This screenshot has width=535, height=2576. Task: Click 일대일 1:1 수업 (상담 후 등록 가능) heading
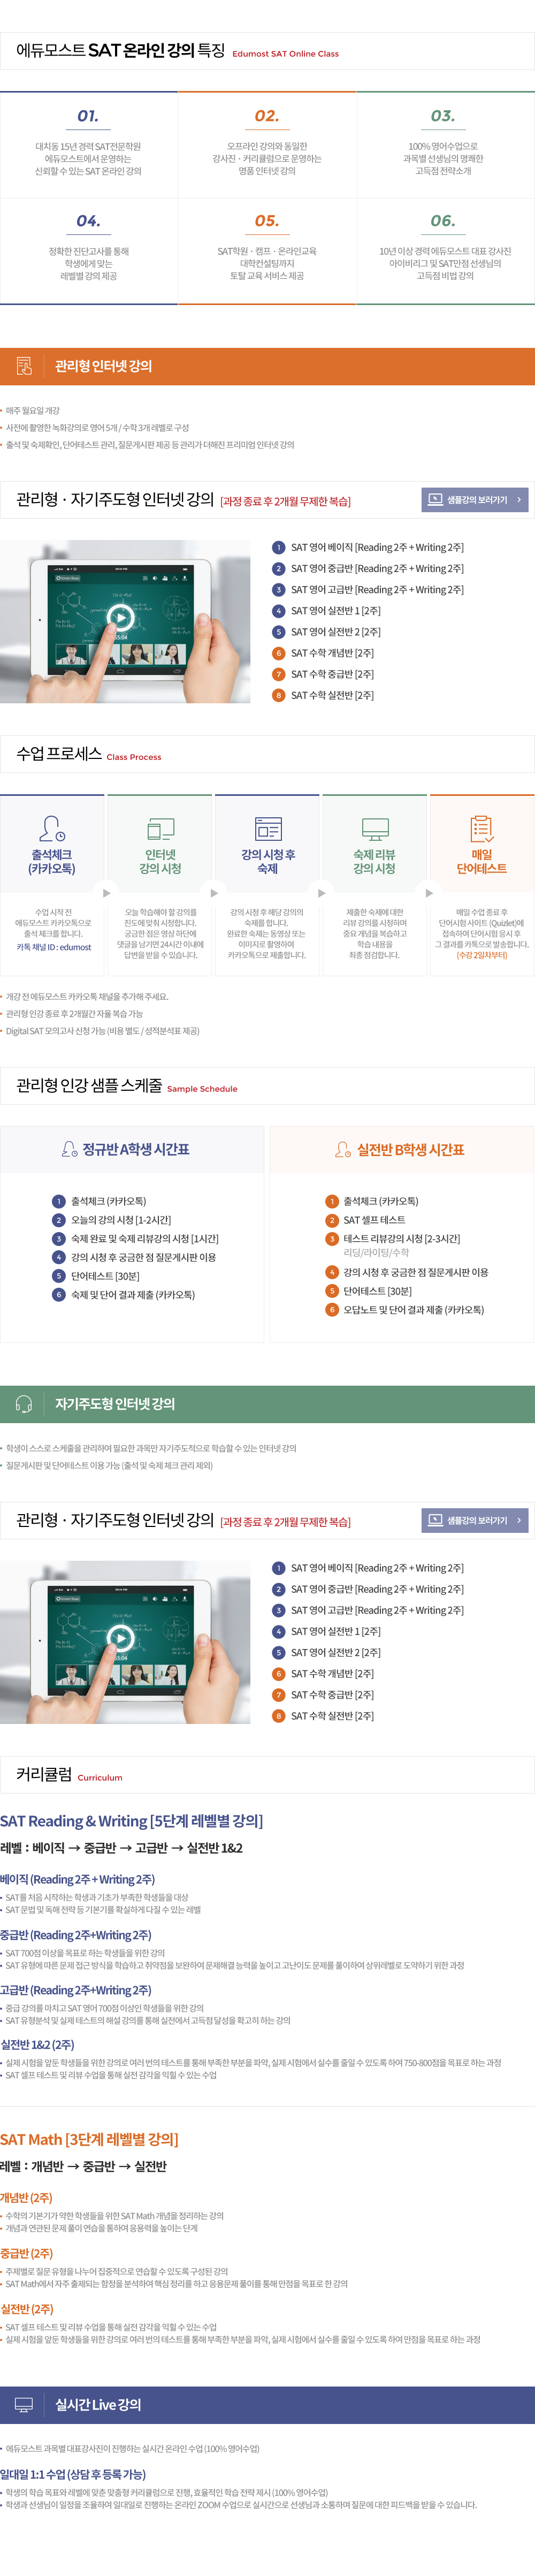73,2474
